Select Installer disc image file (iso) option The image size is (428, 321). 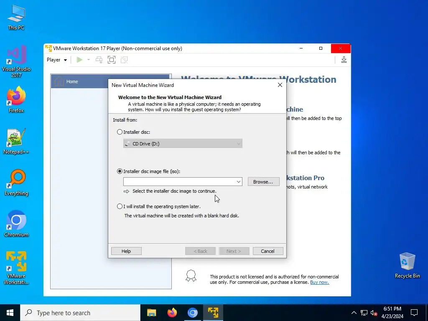(120, 171)
